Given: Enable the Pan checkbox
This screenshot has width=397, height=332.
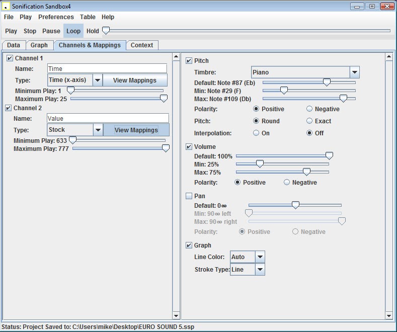Looking at the screenshot, I should [189, 196].
